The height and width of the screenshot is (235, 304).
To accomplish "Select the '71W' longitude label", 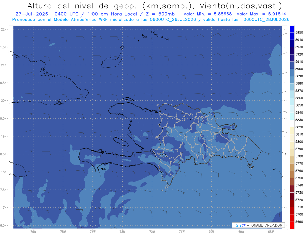I will [x=182, y=231].
